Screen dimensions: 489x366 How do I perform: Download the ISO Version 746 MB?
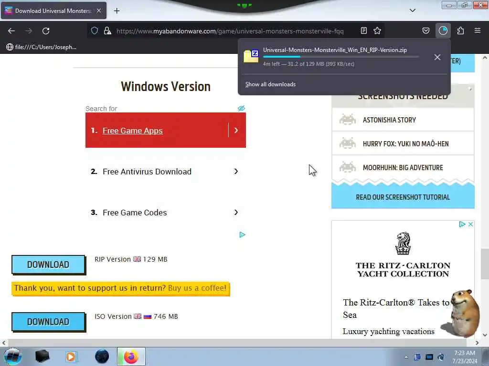pos(48,322)
